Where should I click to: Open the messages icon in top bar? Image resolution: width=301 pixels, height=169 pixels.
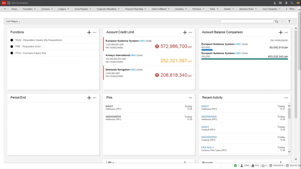[x=280, y=3]
